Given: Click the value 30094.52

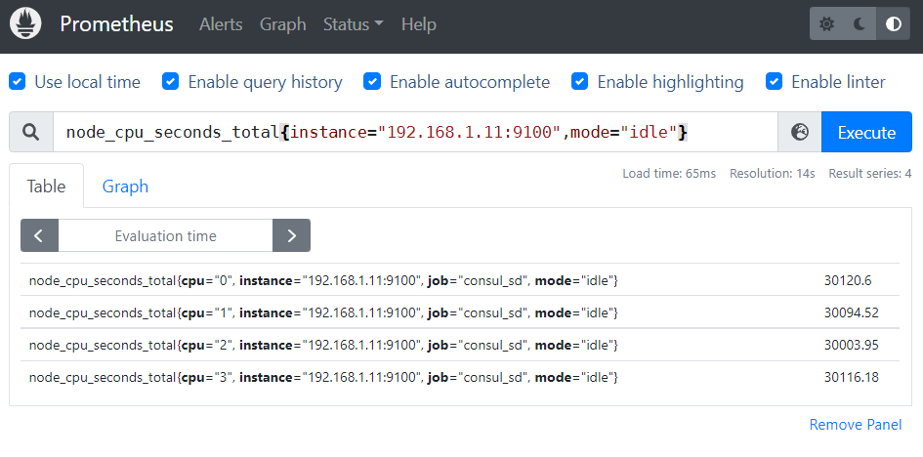Looking at the screenshot, I should (x=851, y=312).
